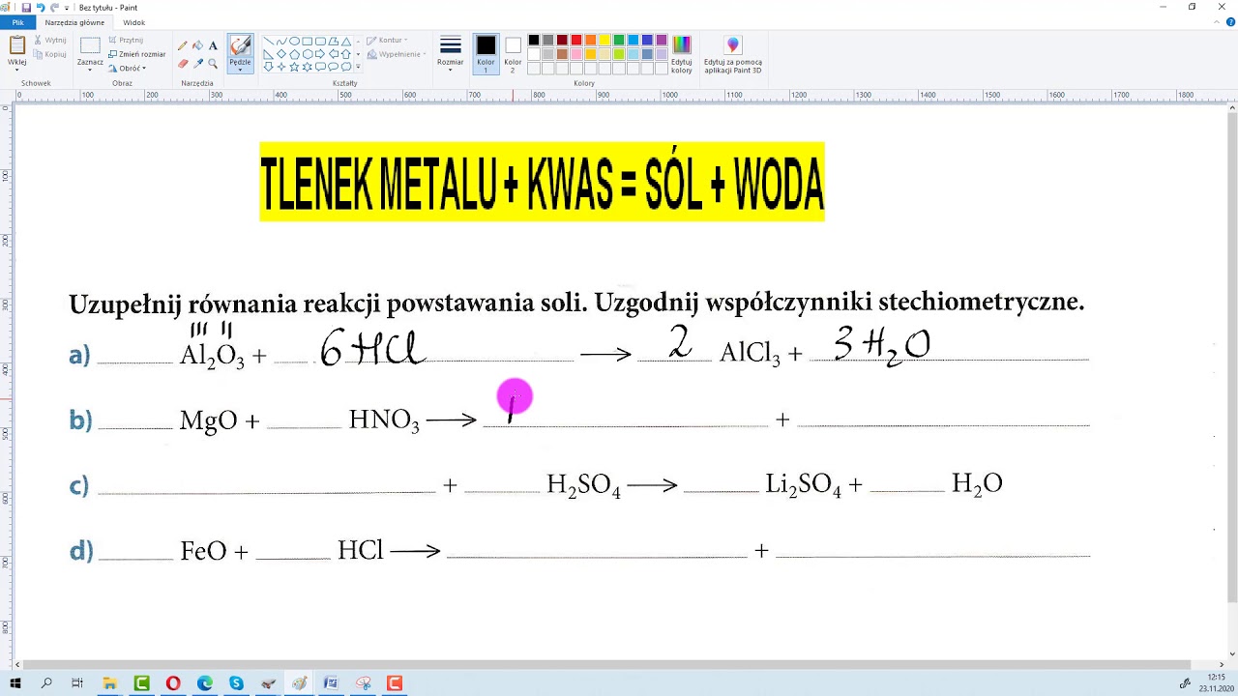Open Edytuj za pomocą aplikacji Paint 3D

[732, 55]
